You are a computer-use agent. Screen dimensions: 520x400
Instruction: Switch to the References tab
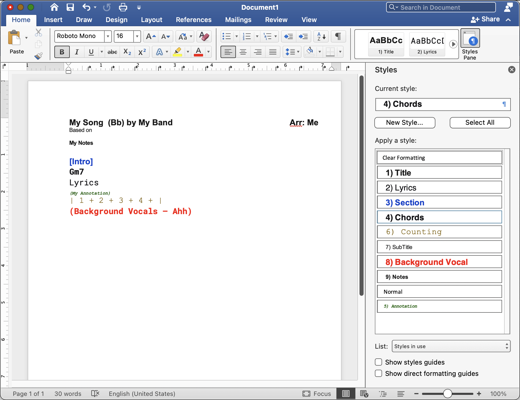(x=193, y=20)
